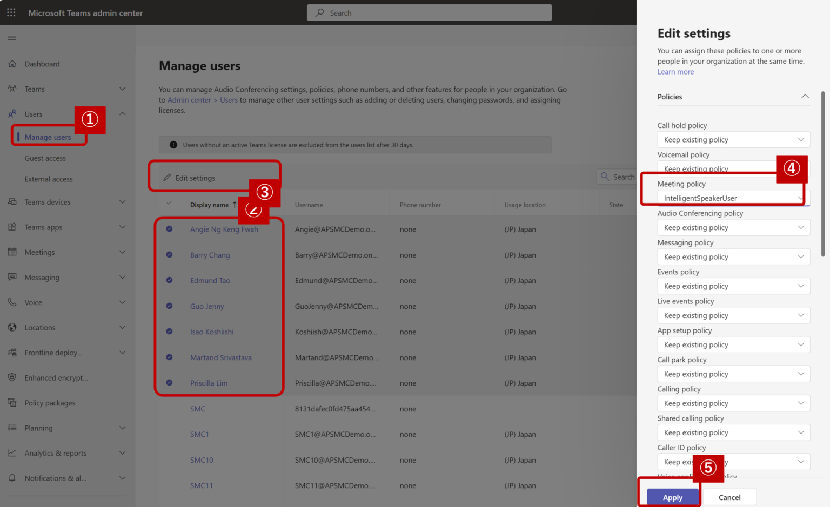Click the Notifications bell icon
This screenshot has height=507, width=830.
click(12, 478)
